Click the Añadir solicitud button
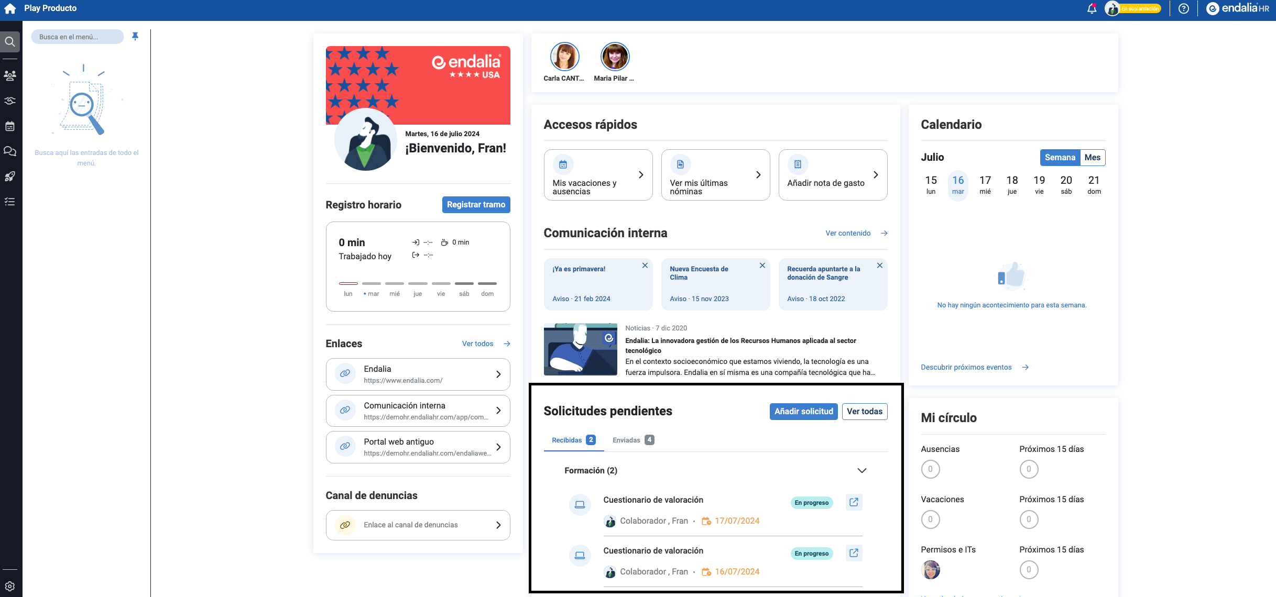The width and height of the screenshot is (1276, 597). (803, 411)
